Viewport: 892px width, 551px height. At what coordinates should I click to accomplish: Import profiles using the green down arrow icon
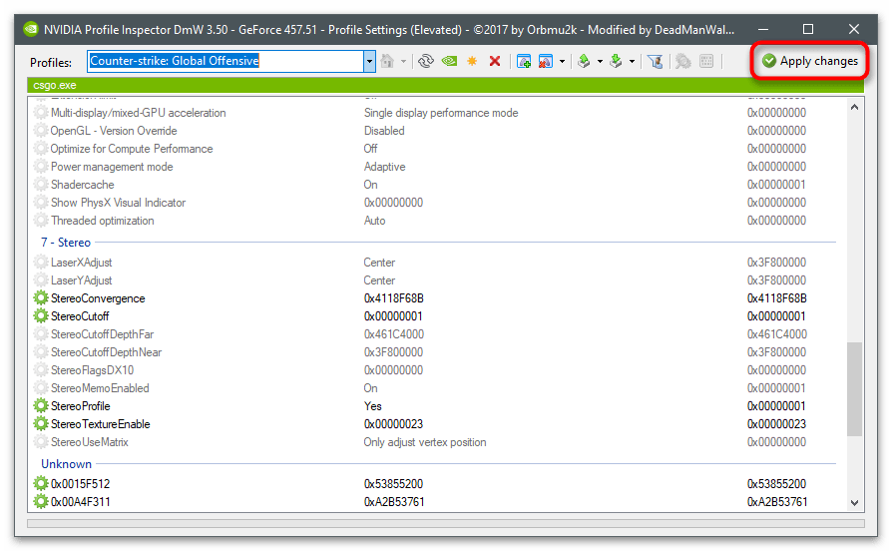pos(616,61)
